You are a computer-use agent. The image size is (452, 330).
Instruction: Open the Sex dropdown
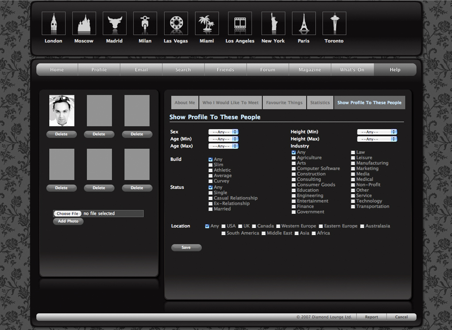pyautogui.click(x=224, y=132)
